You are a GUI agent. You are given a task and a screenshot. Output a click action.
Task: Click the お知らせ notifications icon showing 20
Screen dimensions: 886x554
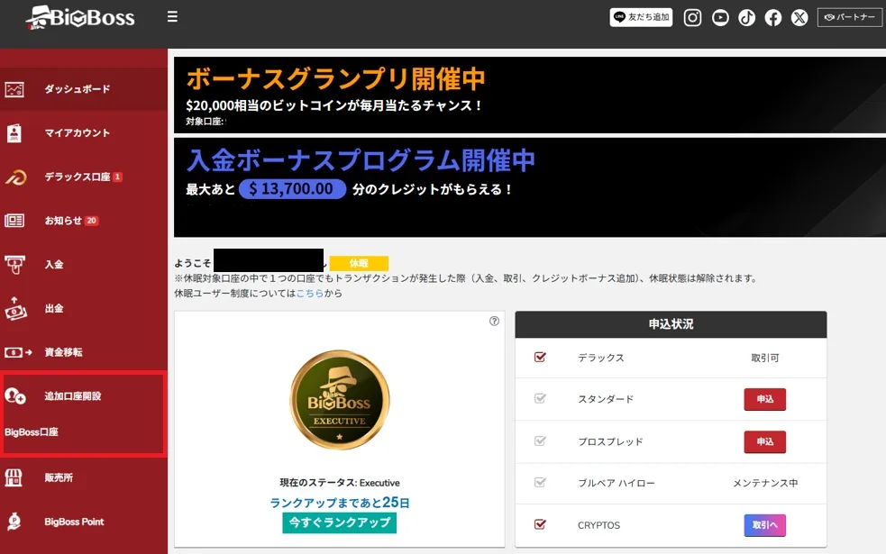[14, 220]
